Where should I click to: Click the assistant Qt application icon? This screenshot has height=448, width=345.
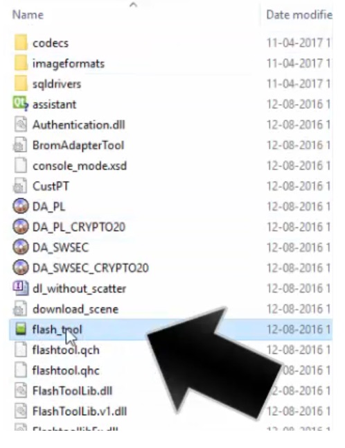(x=21, y=104)
